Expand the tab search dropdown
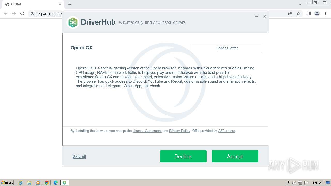This screenshot has height=186, width=331. (x=300, y=4)
